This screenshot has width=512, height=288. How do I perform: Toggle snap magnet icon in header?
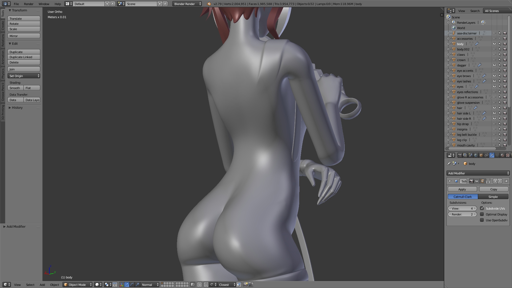(206, 285)
